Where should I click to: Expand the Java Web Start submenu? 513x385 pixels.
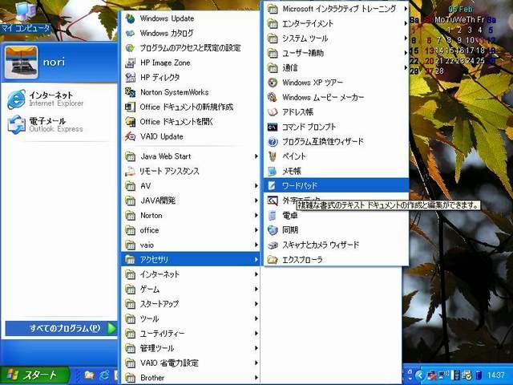191,156
